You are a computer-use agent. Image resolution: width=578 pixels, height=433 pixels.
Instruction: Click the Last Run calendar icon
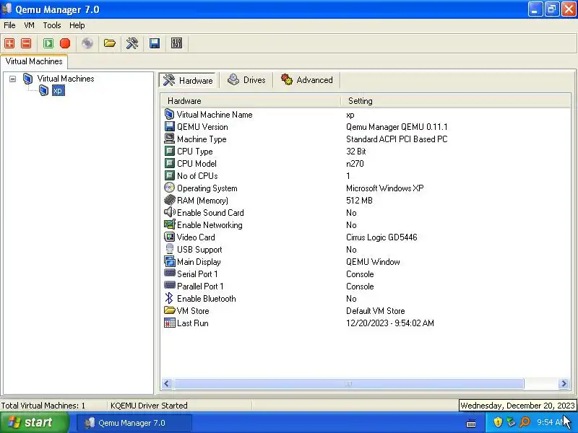(x=170, y=323)
